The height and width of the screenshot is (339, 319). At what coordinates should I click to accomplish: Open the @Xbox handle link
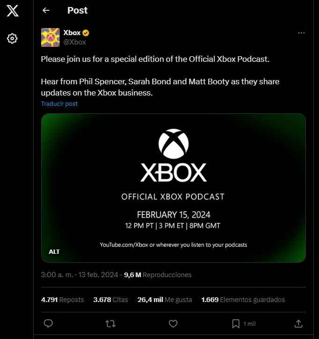(75, 42)
